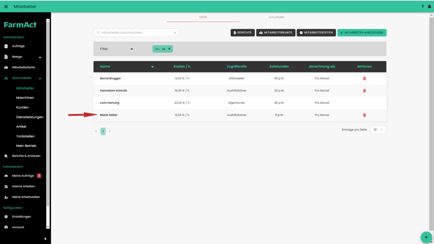Sort by the Name column arrow
The height and width of the screenshot is (244, 434).
[152, 67]
